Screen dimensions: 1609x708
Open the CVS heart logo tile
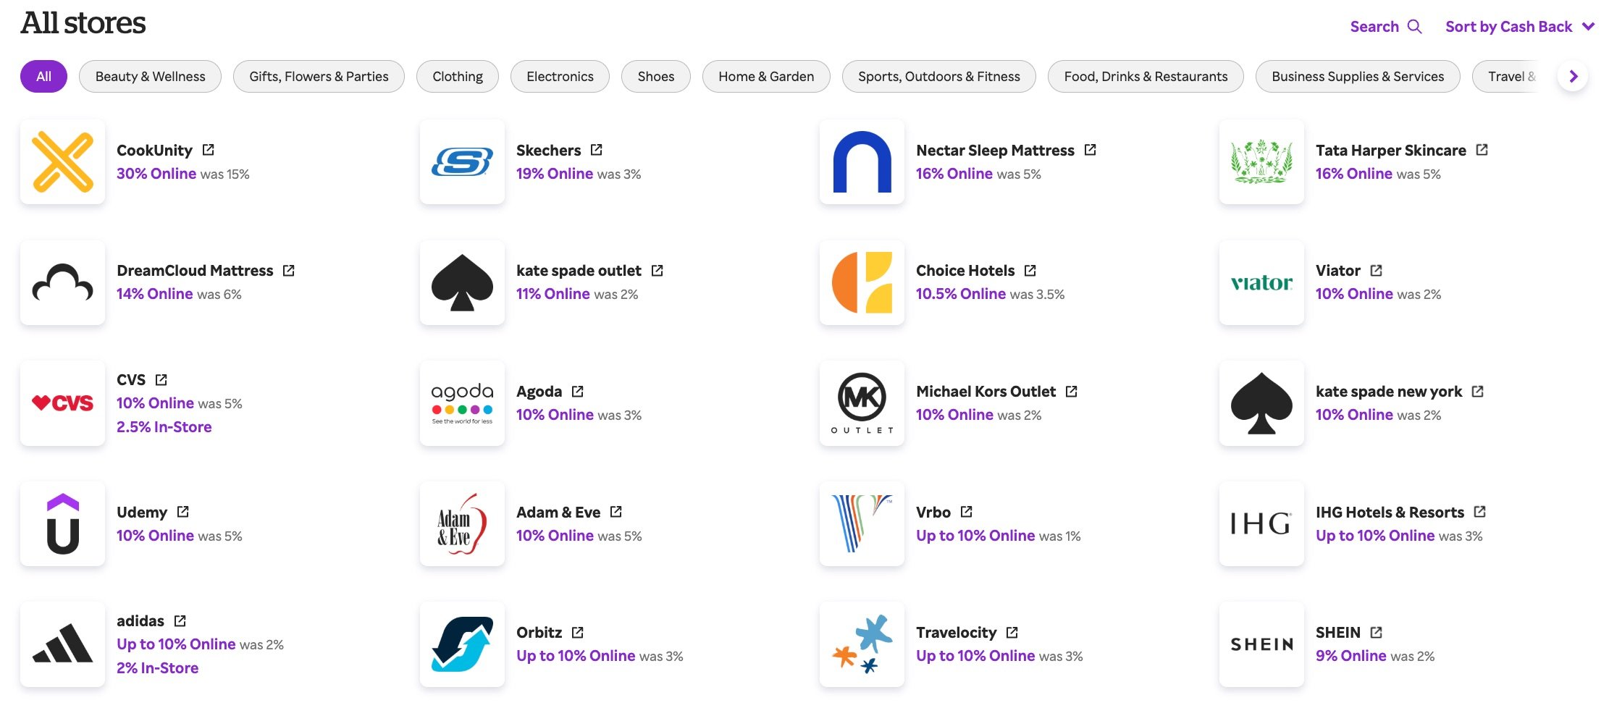[x=63, y=403]
